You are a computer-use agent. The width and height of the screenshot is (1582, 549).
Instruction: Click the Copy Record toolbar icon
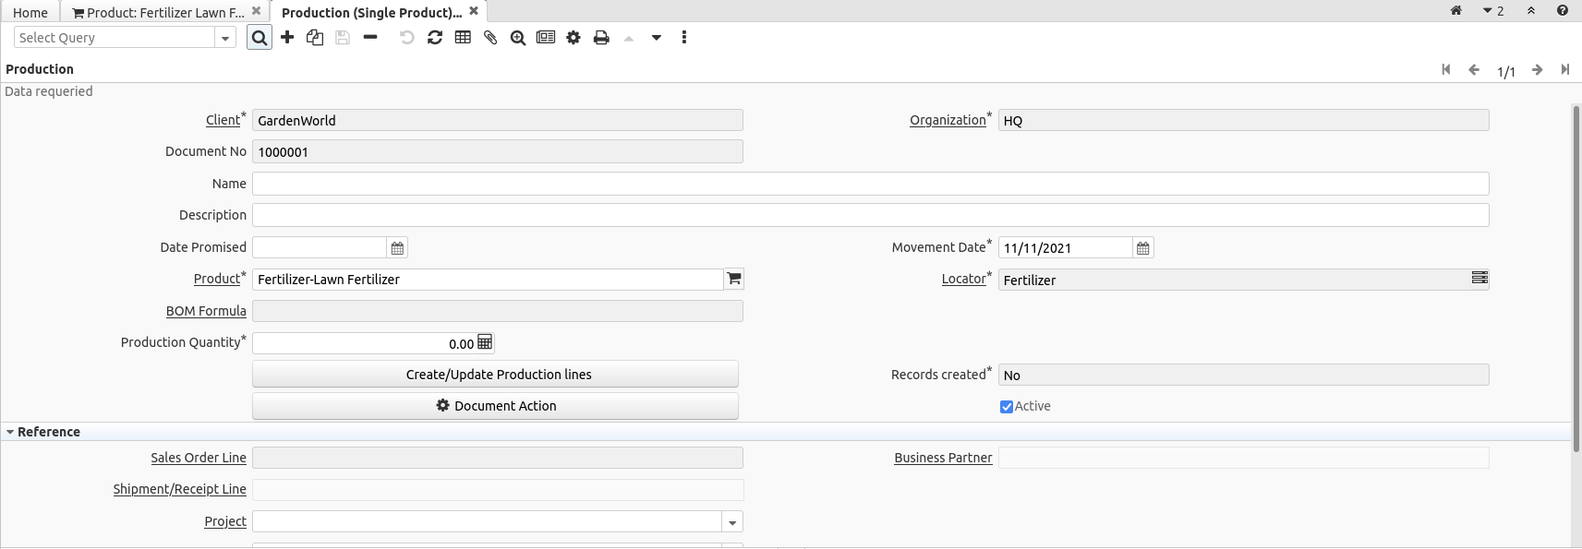[315, 38]
